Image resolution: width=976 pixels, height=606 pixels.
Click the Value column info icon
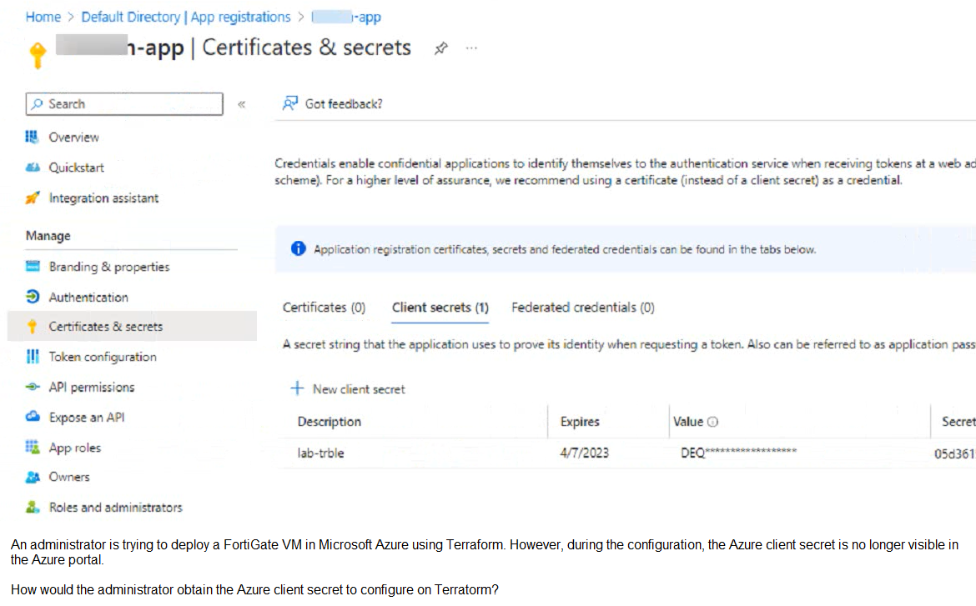tap(713, 422)
